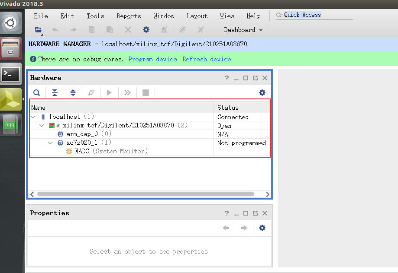398x273 pixels.
Task: Open the Dashboard dropdown
Action: (243, 30)
